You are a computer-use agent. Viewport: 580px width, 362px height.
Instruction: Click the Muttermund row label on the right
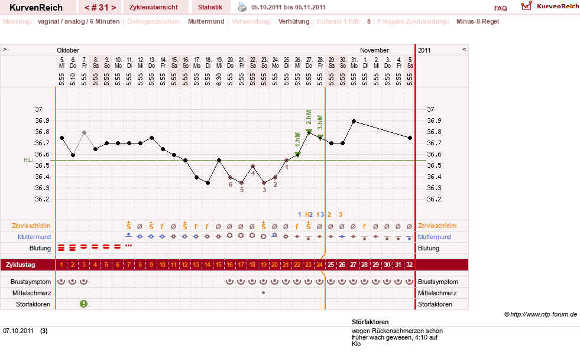pyautogui.click(x=434, y=237)
